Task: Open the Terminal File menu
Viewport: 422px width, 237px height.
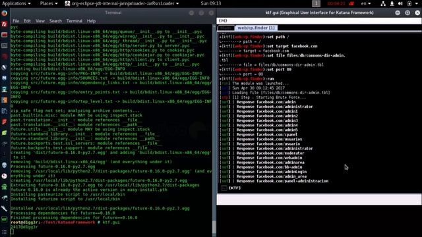Action: [x=16, y=21]
